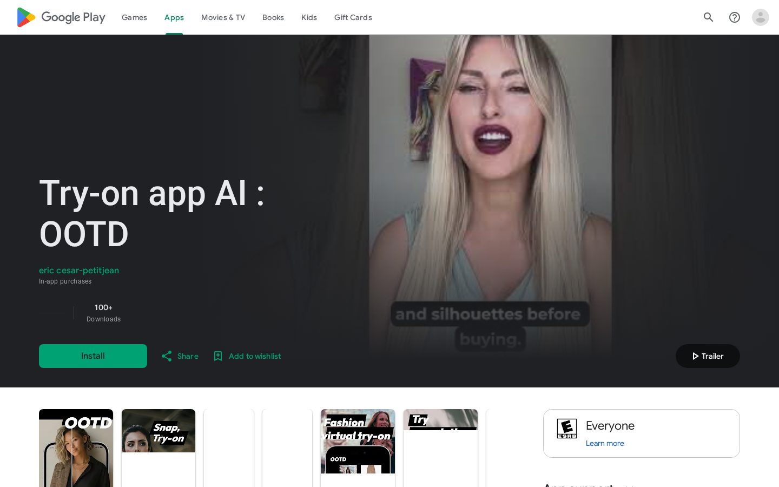This screenshot has height=487, width=779.
Task: Install the Try-on app AI
Action: pos(93,356)
